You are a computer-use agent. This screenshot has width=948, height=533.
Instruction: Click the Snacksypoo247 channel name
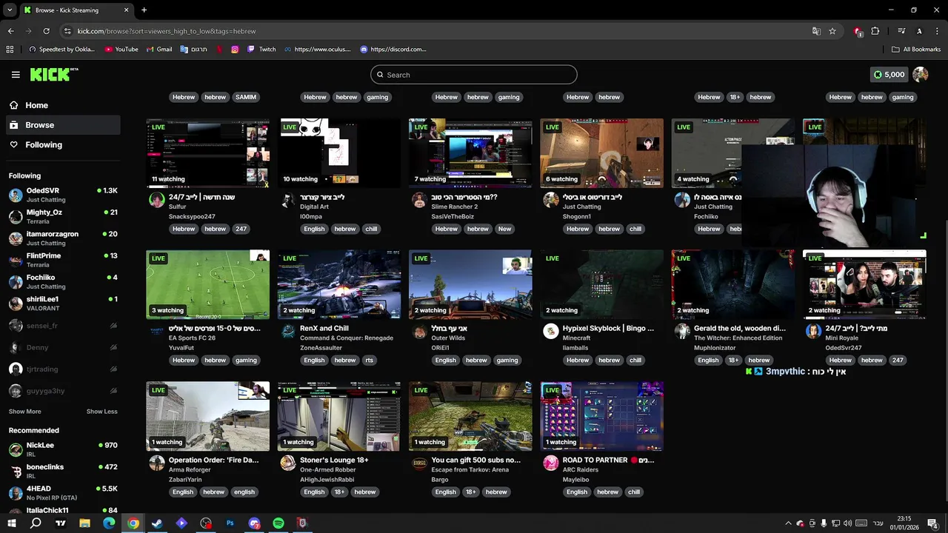click(x=192, y=216)
